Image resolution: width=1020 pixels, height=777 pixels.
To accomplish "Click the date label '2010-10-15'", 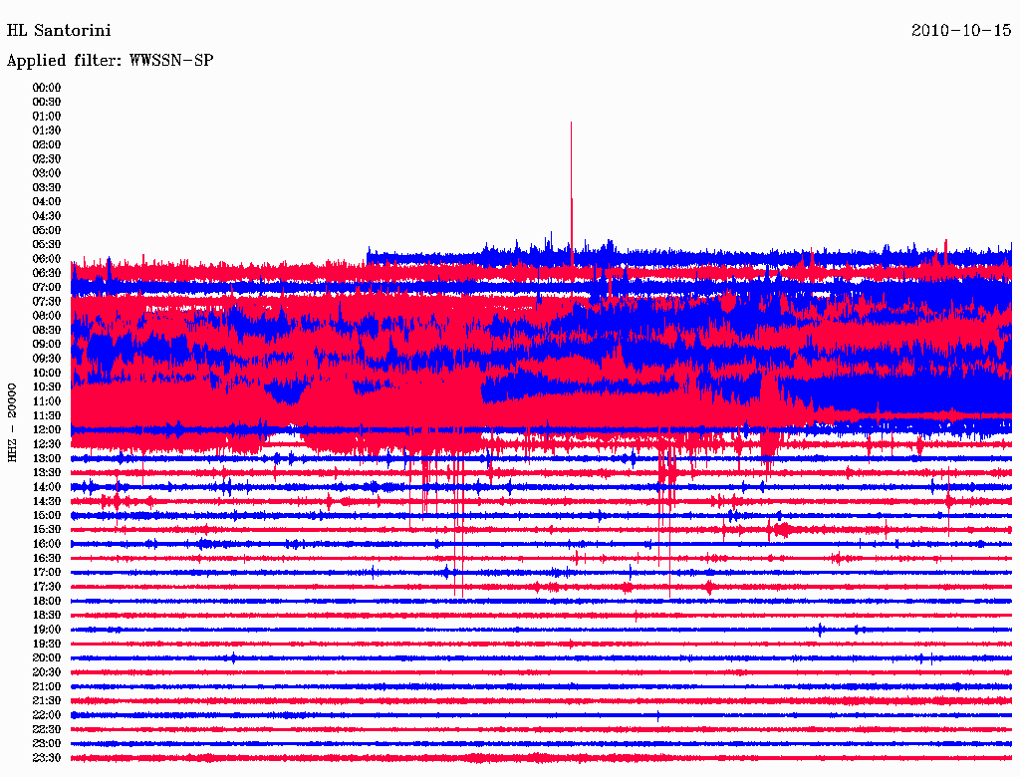I will (961, 31).
